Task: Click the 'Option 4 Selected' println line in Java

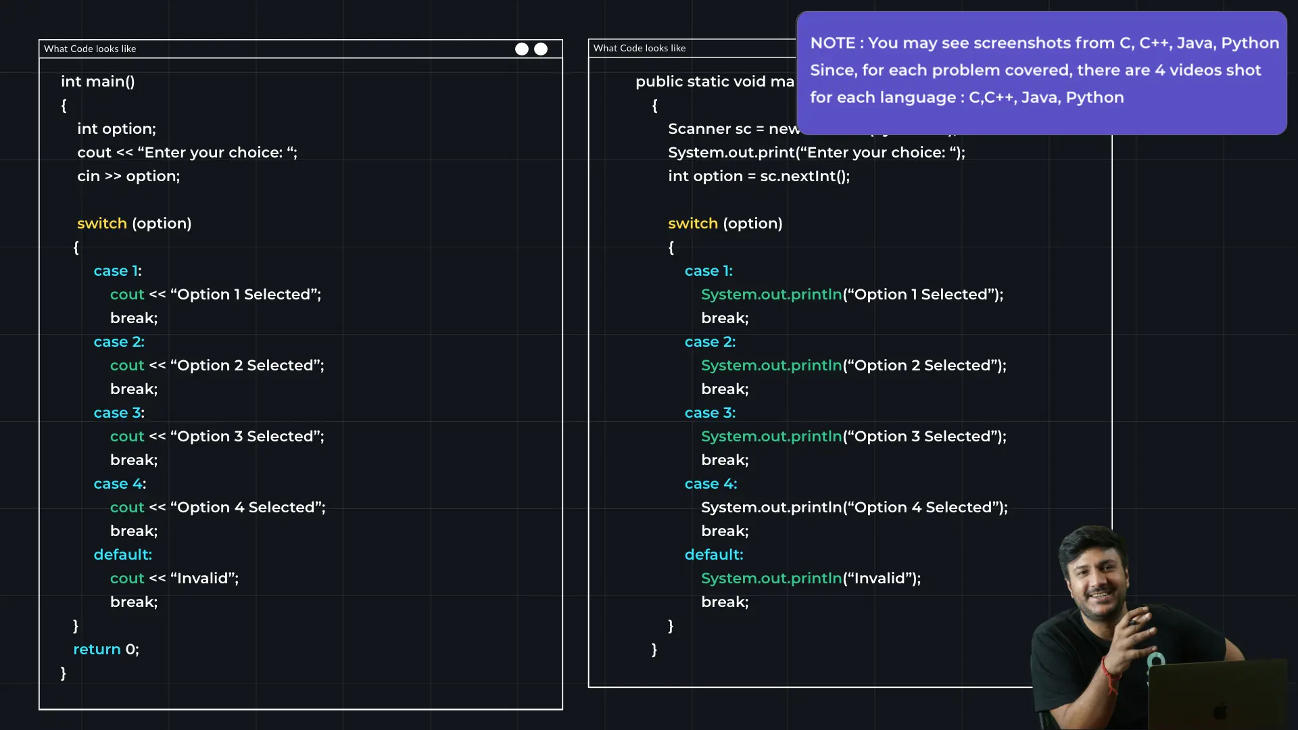Action: [x=854, y=508]
